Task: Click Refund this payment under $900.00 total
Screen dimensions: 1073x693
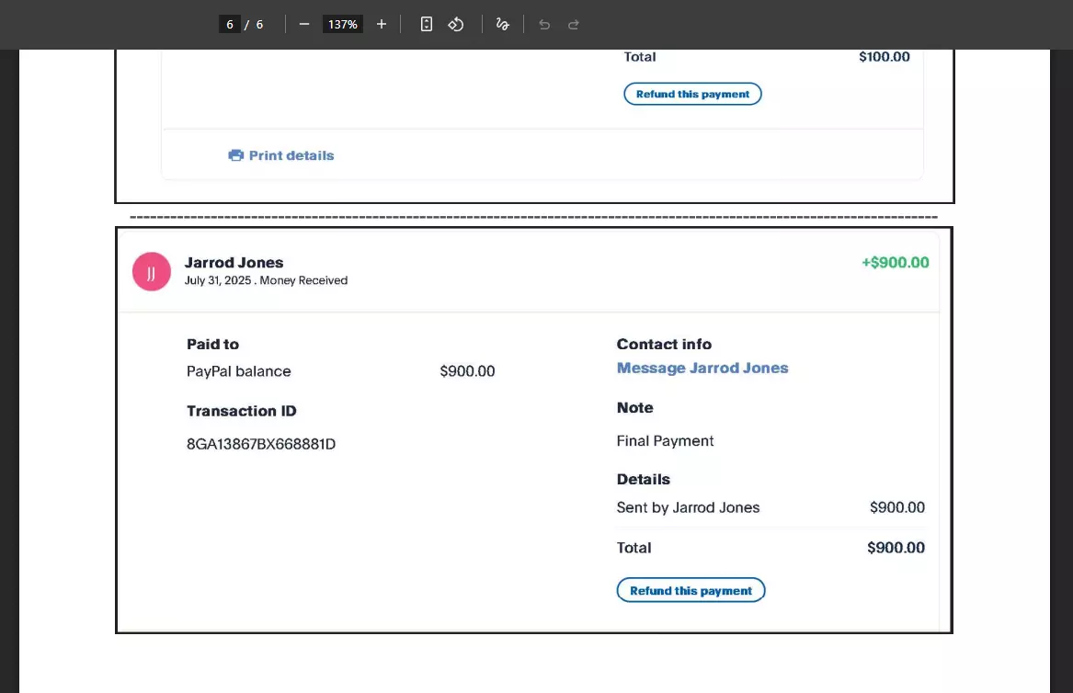Action: [x=691, y=590]
